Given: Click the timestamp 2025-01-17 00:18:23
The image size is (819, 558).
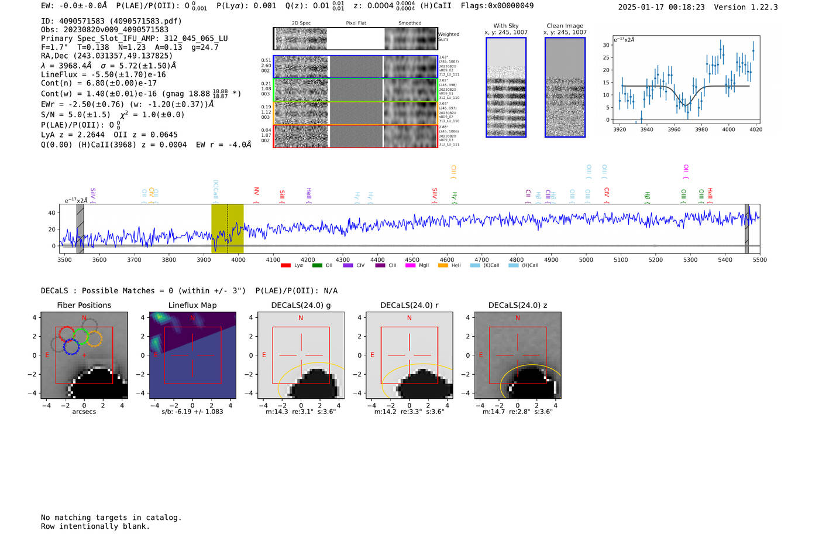Looking at the screenshot, I should (662, 8).
